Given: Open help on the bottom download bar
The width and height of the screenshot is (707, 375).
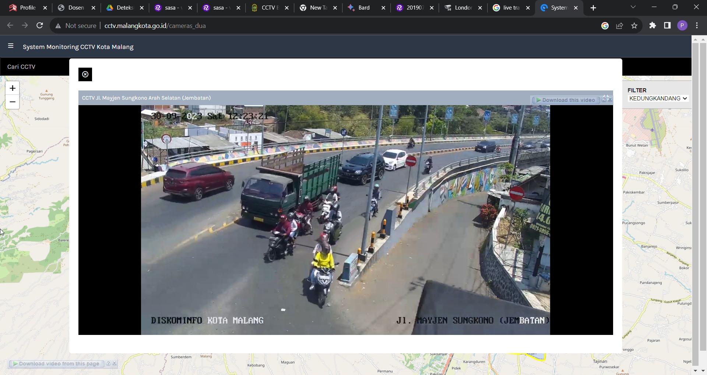Looking at the screenshot, I should tap(108, 364).
